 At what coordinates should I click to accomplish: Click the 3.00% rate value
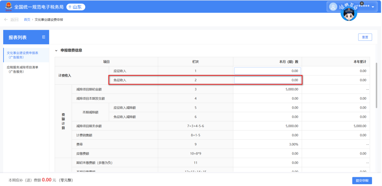click(x=293, y=145)
